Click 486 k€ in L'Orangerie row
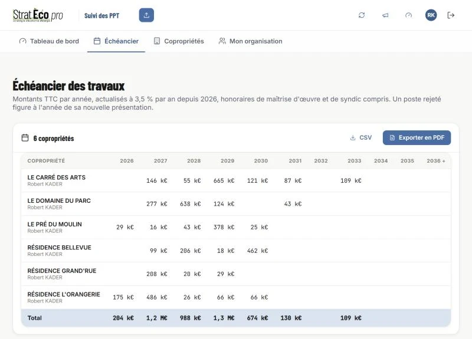Screen dimensions: 472x339 coord(157,297)
